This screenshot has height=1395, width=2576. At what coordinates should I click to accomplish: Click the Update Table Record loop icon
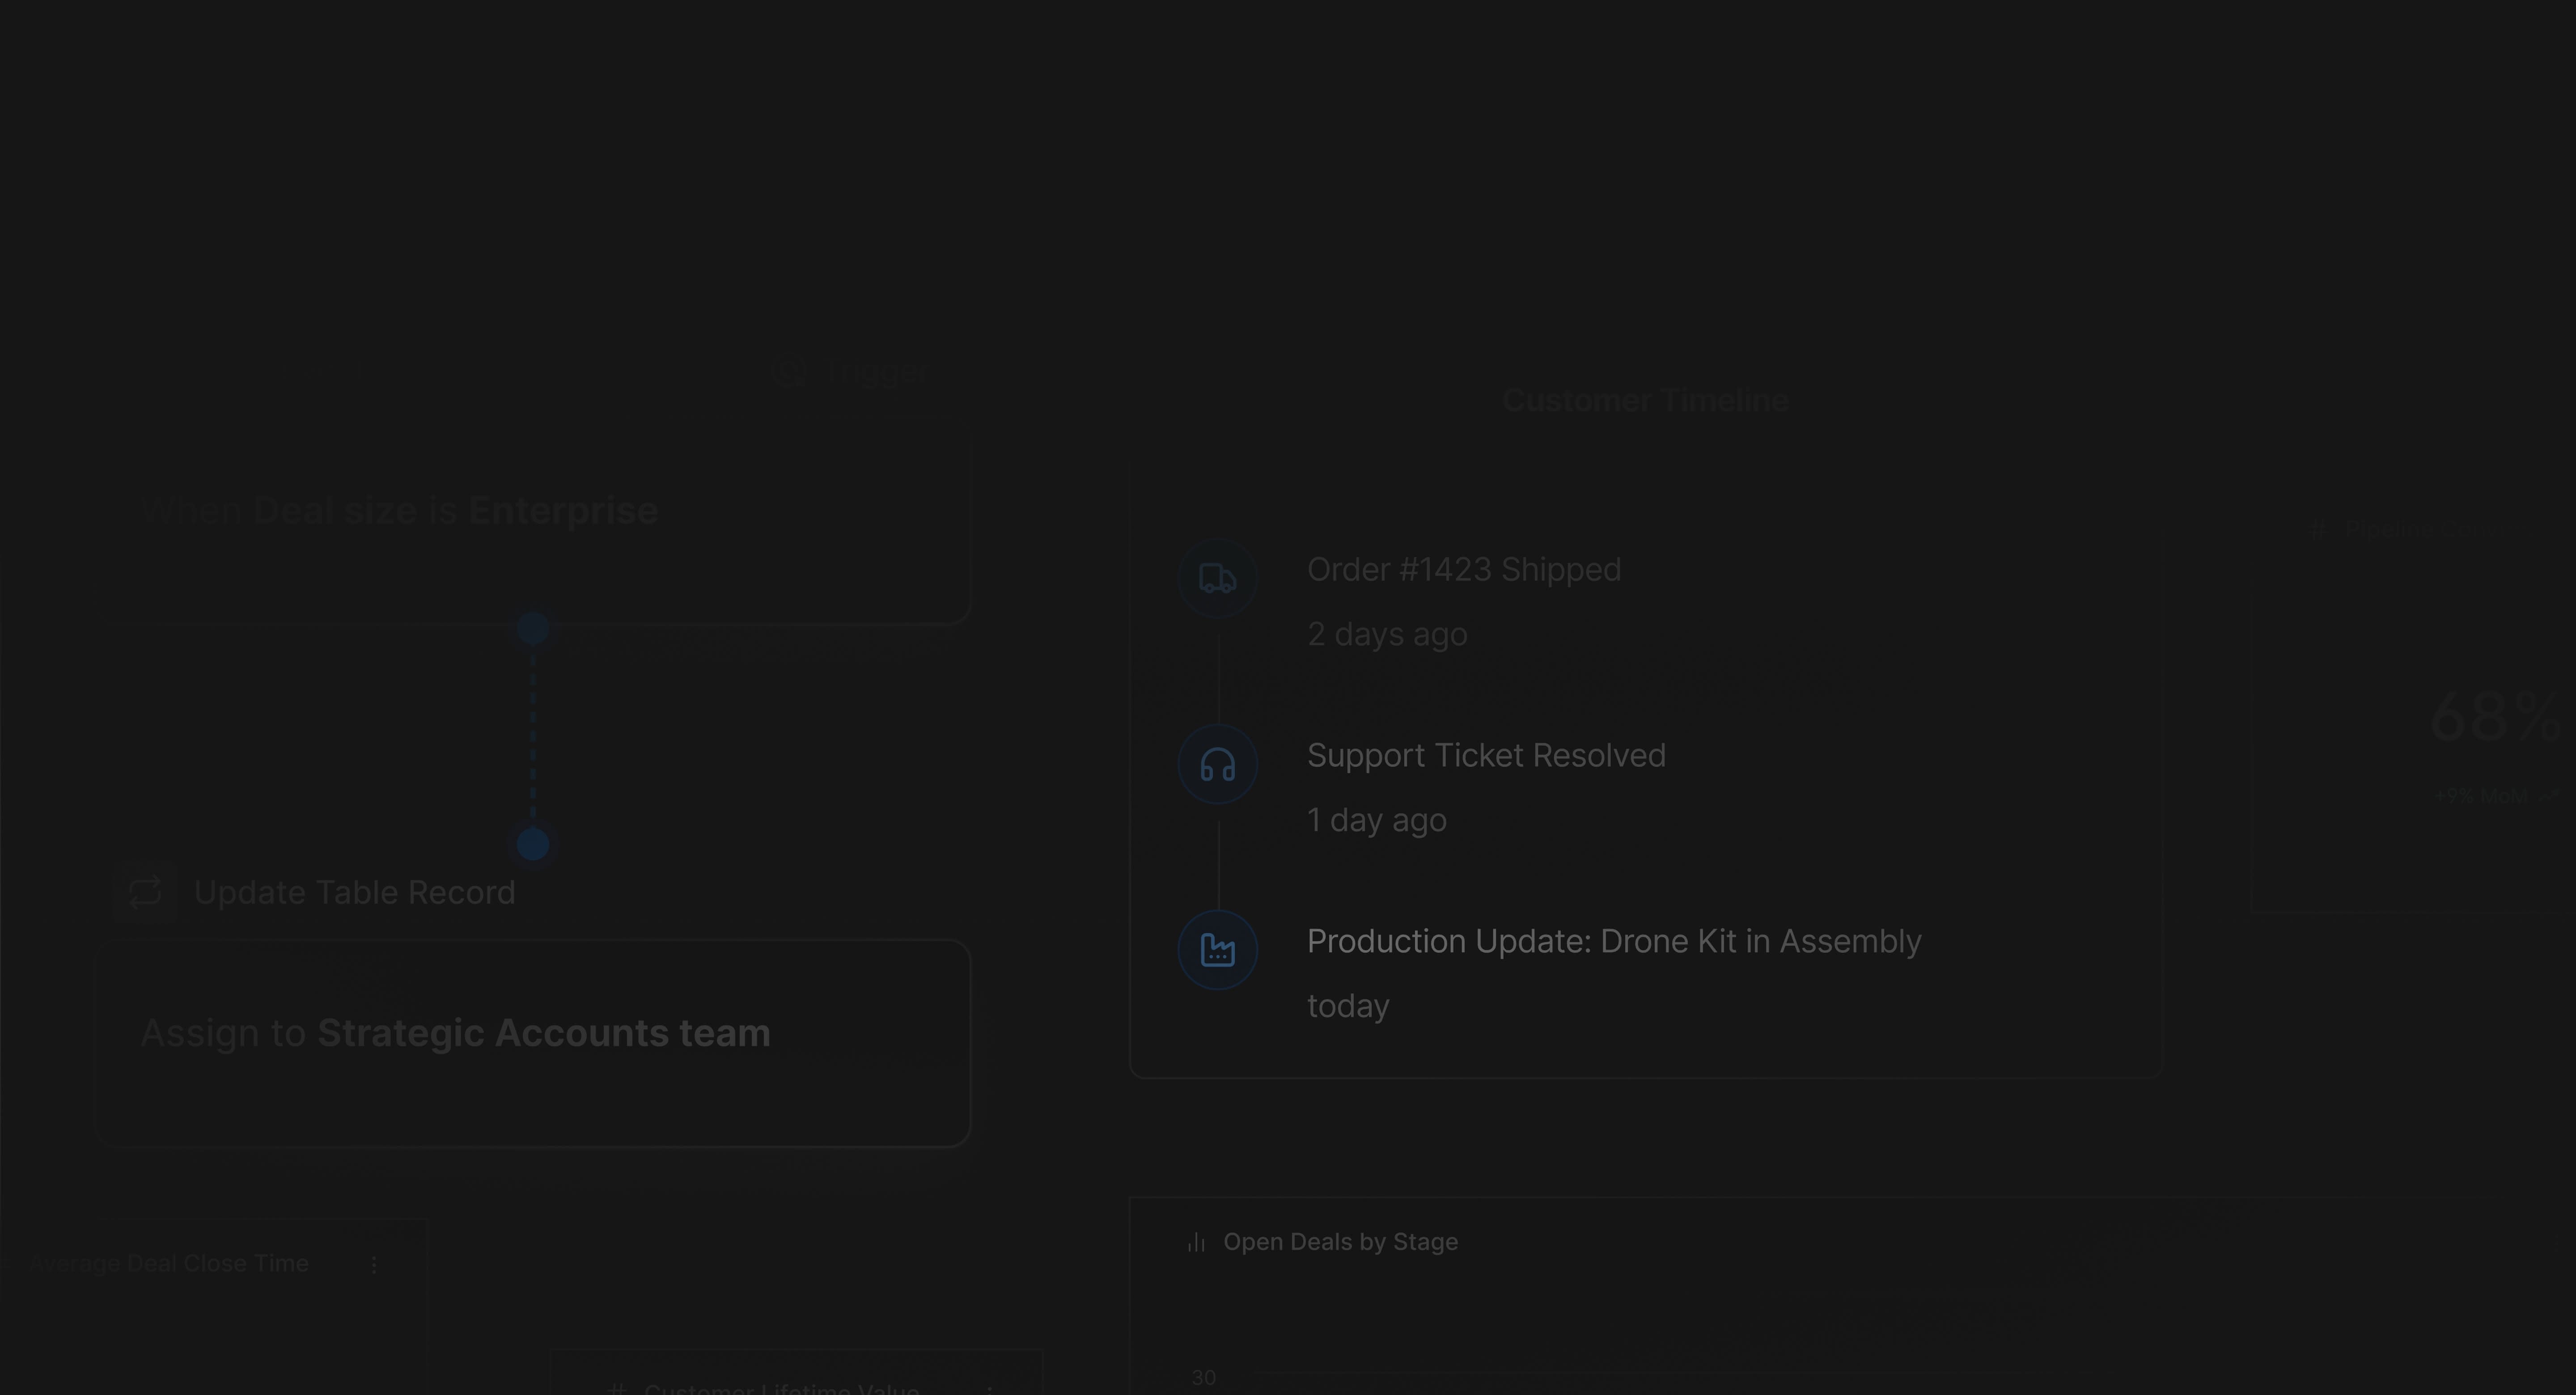point(145,891)
